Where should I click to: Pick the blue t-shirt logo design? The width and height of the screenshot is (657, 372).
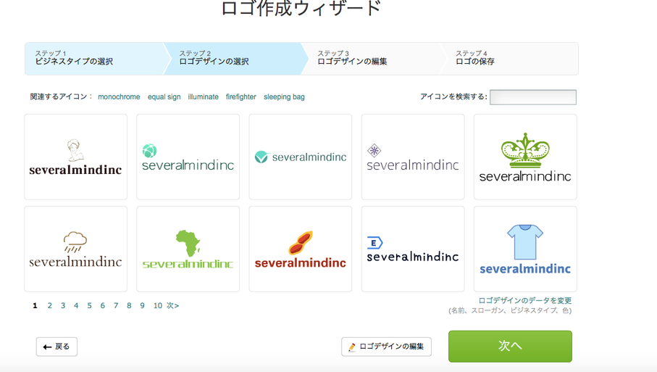[x=525, y=249]
